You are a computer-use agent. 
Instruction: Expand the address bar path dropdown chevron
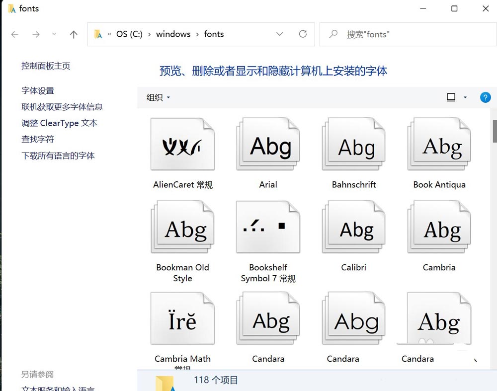click(x=279, y=34)
